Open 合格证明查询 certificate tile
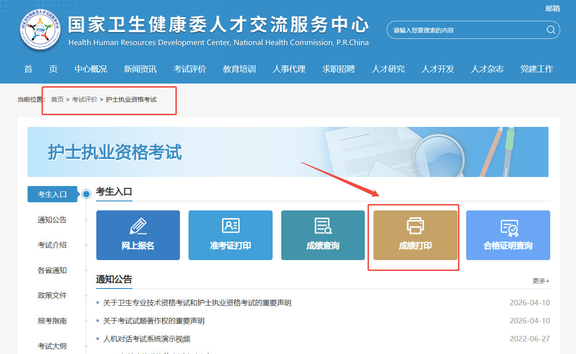576x354 pixels. tap(508, 235)
